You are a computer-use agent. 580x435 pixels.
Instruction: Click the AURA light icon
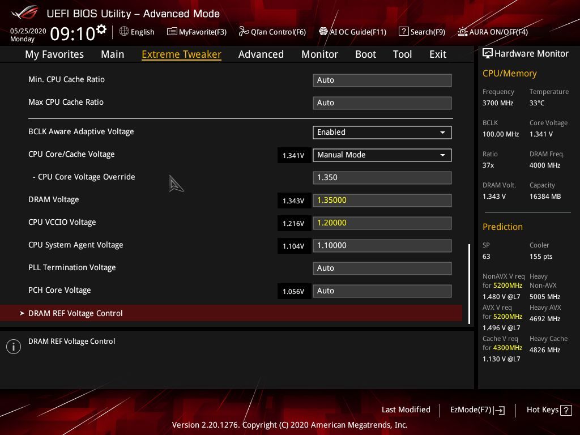462,32
